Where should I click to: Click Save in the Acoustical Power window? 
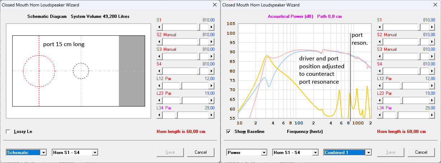tap(390, 152)
